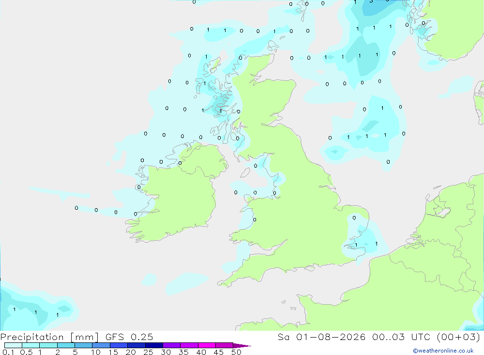Screen dimensions: 484x355
Task: Select the 2–5 mm legend colour swatch
Action: [66, 345]
